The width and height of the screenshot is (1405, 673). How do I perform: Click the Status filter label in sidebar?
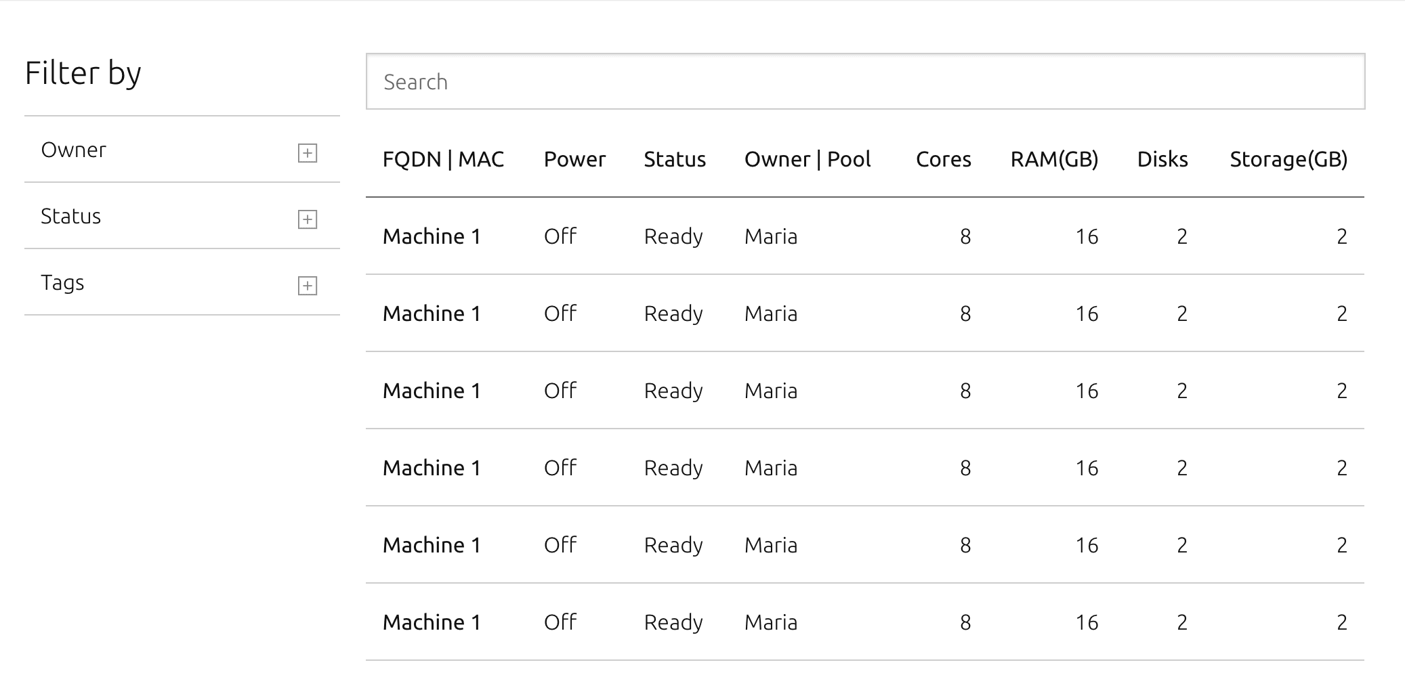[x=70, y=216]
